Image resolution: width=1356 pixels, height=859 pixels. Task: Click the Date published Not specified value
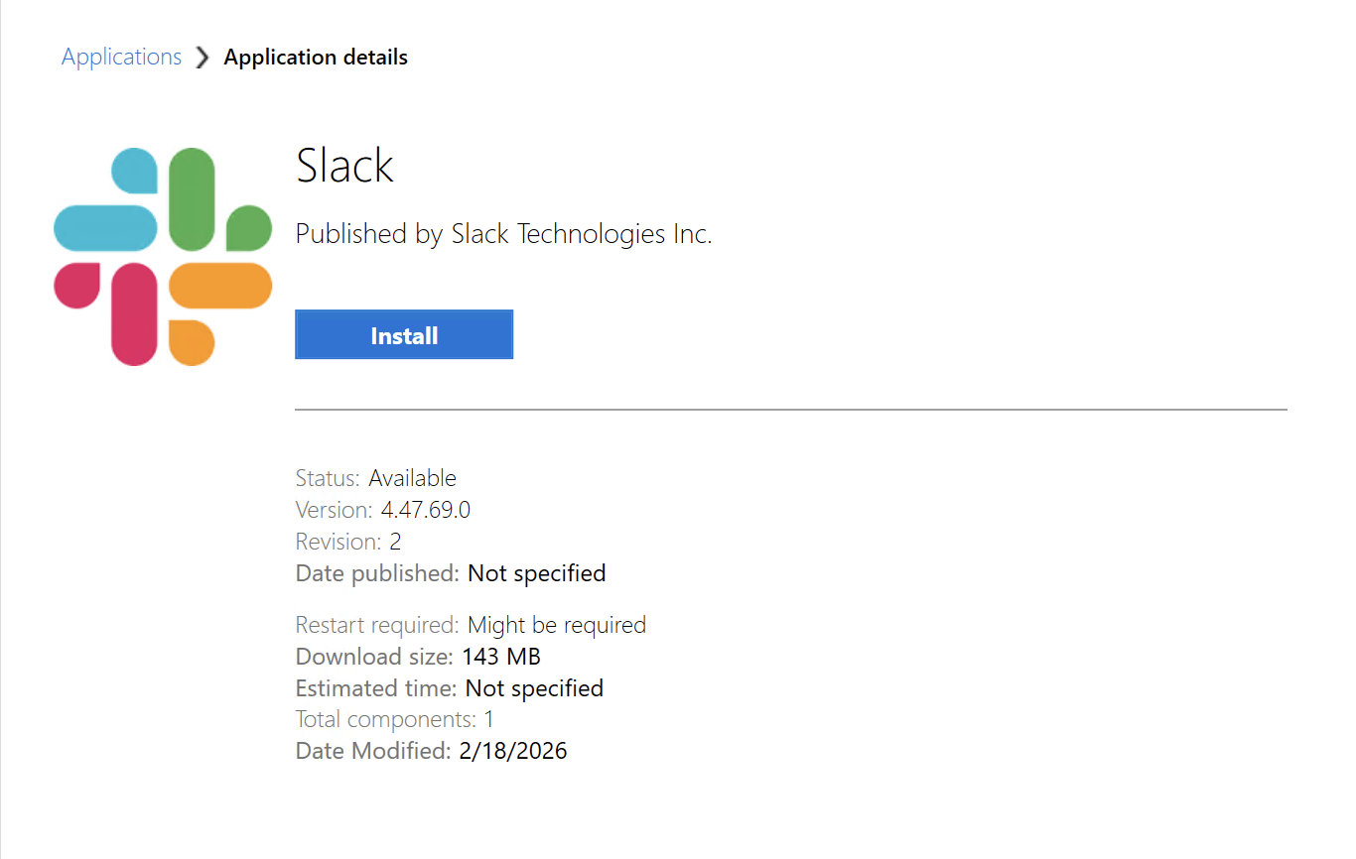click(536, 573)
